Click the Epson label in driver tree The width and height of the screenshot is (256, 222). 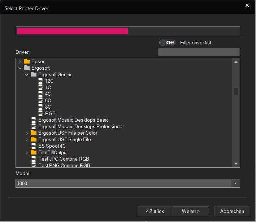point(38,61)
